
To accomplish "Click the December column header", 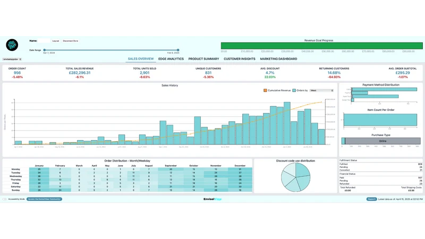I will click(x=240, y=166).
